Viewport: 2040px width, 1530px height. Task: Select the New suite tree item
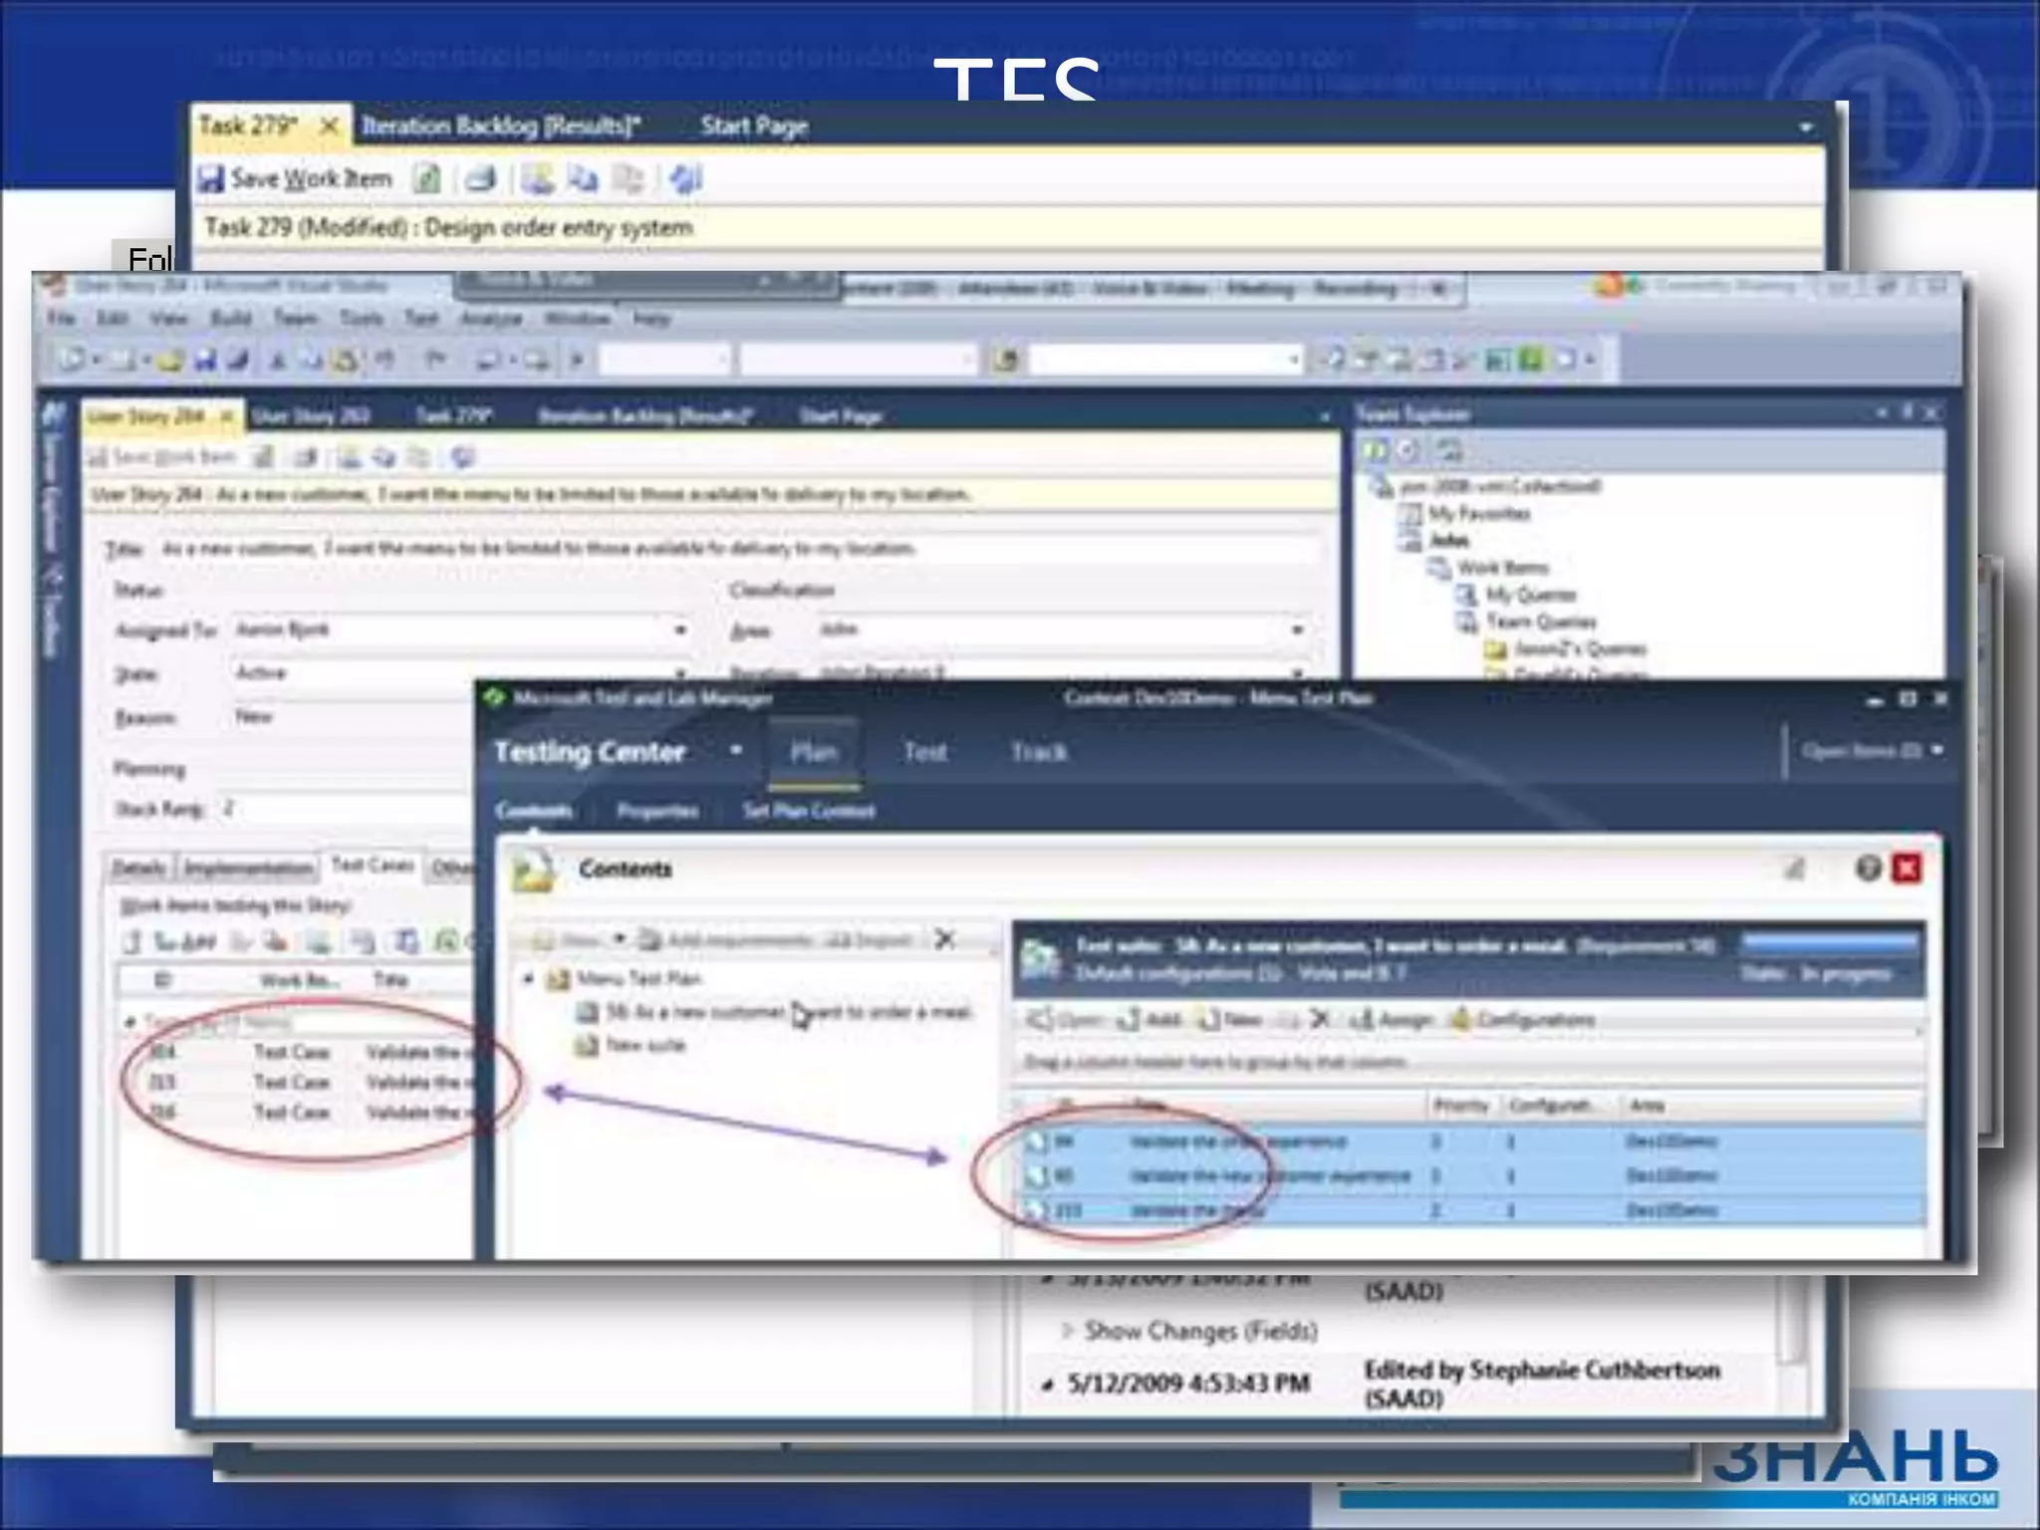(645, 1045)
